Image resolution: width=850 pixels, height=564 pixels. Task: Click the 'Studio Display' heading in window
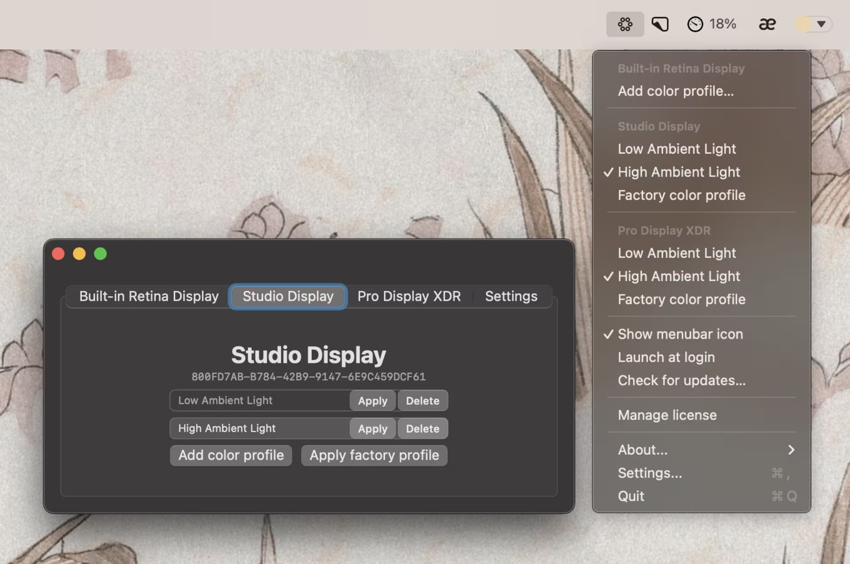click(x=309, y=355)
